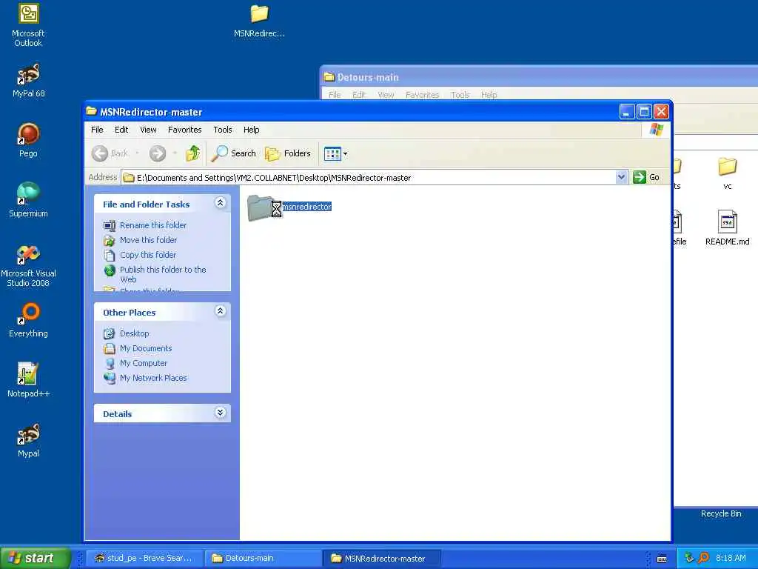Viewport: 758px width, 569px height.
Task: Open Back history dropdown arrow
Action: [137, 153]
